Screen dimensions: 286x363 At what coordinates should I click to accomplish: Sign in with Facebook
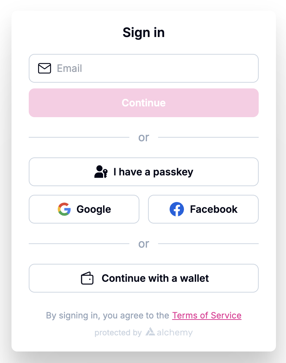[203, 209]
